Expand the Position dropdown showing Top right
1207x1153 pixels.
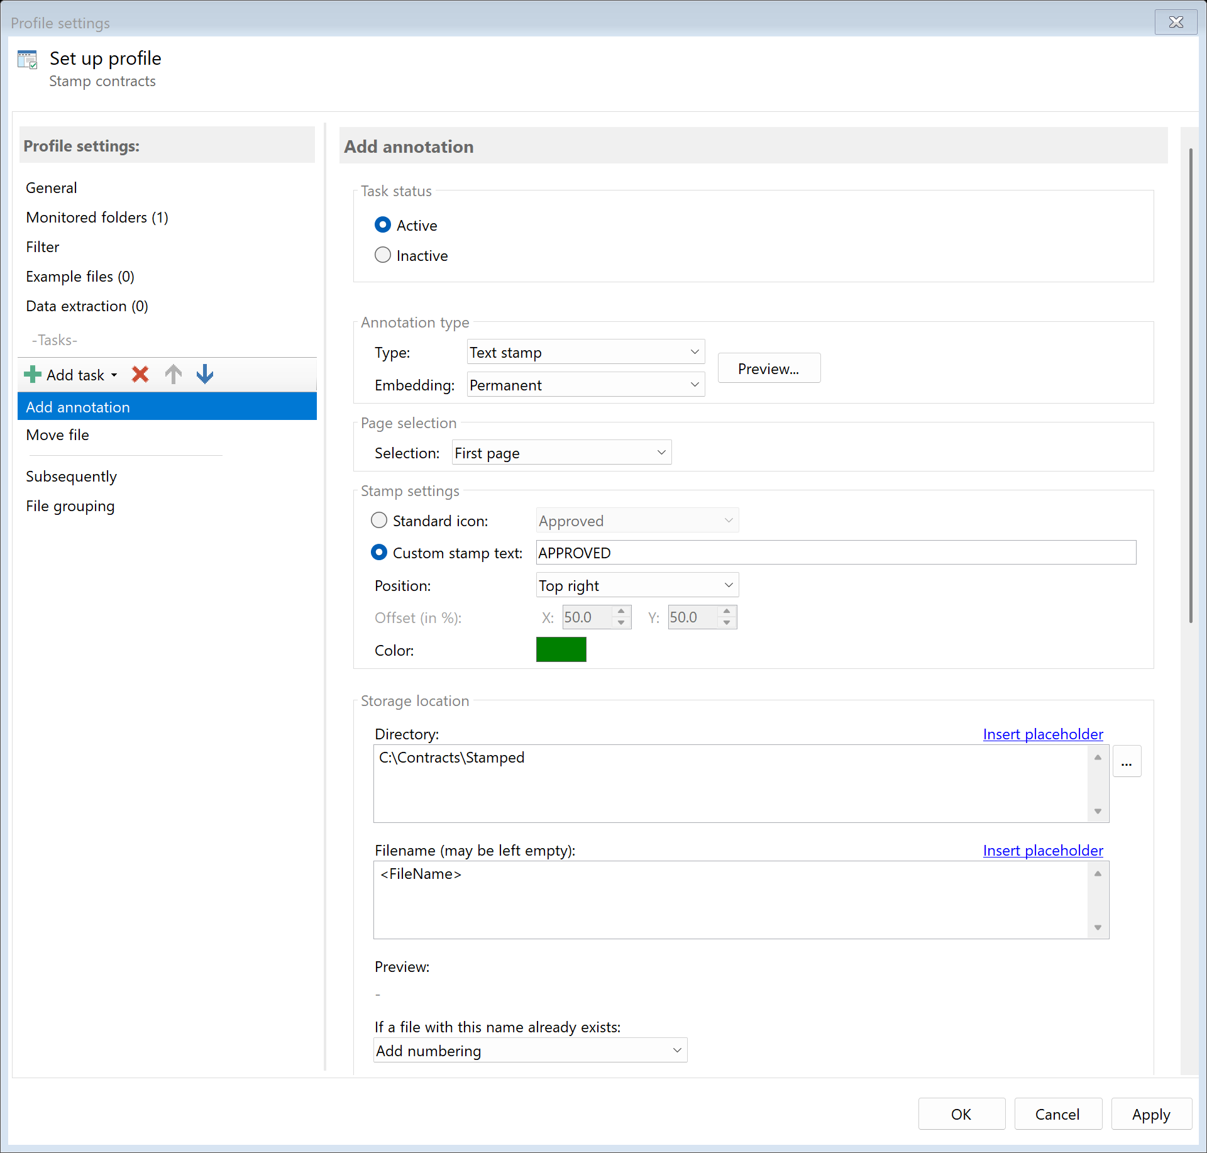click(637, 585)
